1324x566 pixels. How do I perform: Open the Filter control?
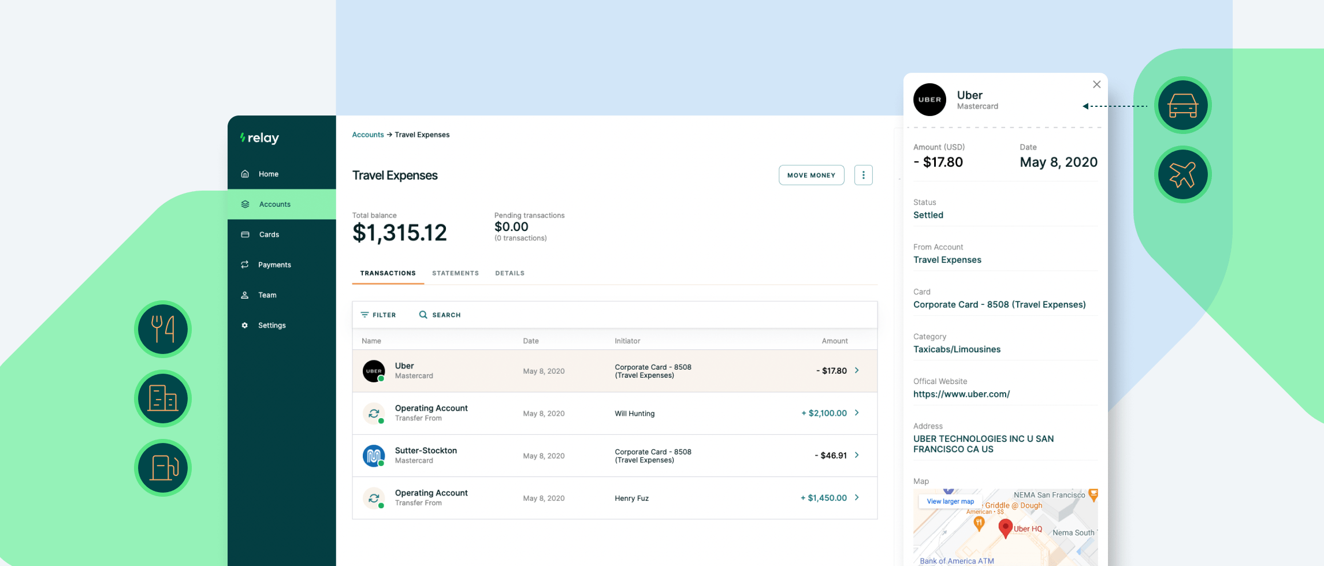378,315
